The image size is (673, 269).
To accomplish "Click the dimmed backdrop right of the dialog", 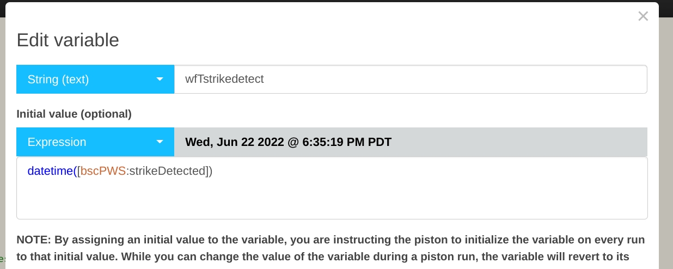I will (666, 136).
